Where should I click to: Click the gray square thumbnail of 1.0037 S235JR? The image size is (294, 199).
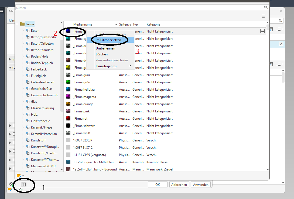68,140
